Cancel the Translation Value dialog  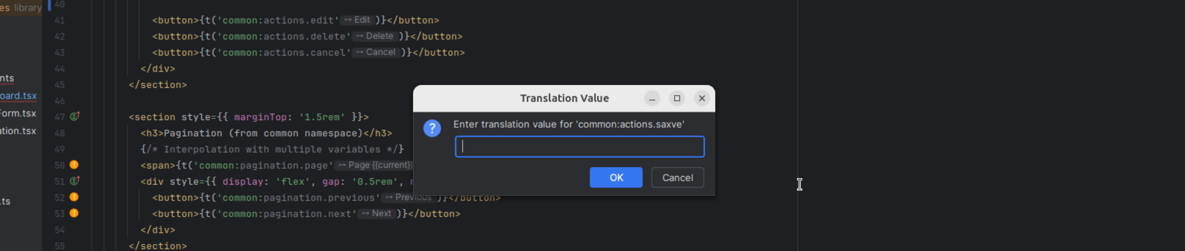click(678, 178)
